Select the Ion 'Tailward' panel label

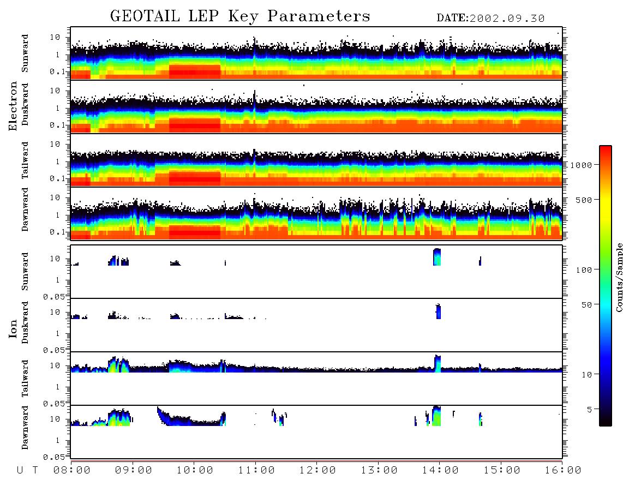25,379
